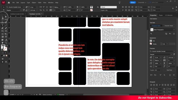Image resolution: width=178 pixels, height=100 pixels.
Task: Click the large Fill text color swatch in toolbox
Action: tap(3, 47)
